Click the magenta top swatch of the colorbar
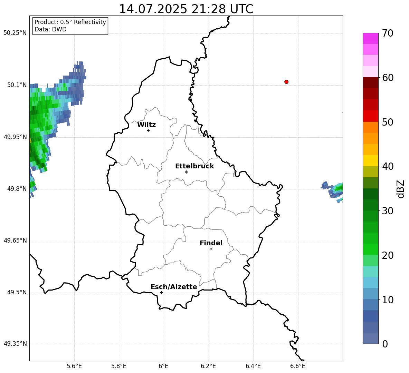This screenshot has width=409, height=373. [371, 39]
